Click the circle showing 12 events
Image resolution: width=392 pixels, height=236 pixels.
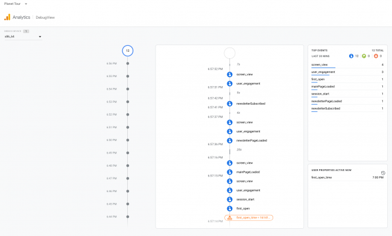coord(127,51)
